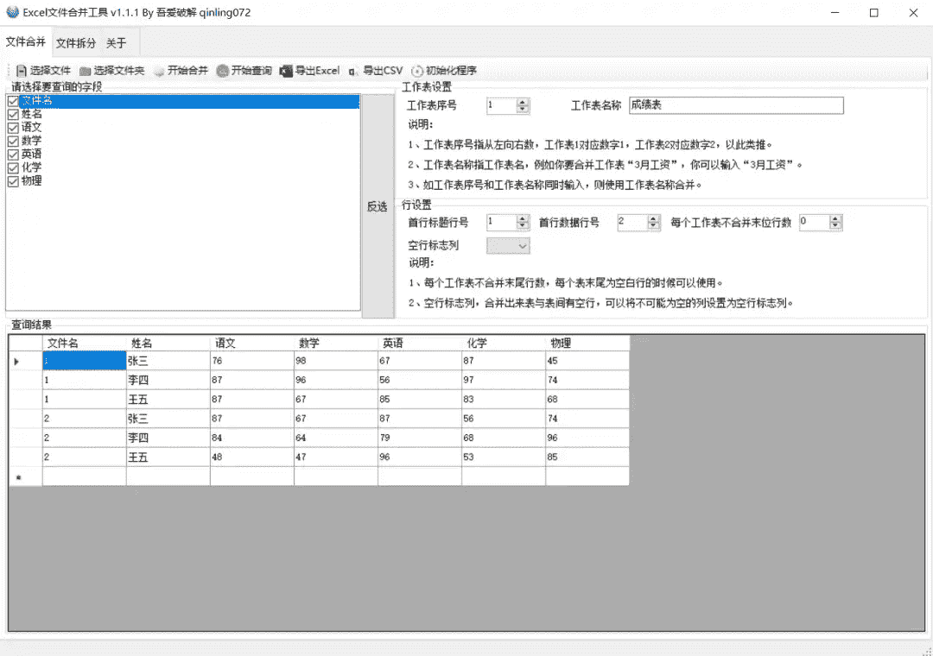Export results via 导出CSV icon

(x=354, y=71)
